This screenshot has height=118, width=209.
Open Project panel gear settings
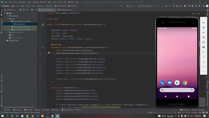pos(32,10)
